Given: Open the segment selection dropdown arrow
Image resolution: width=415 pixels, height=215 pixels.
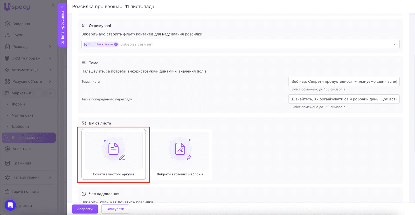Looking at the screenshot, I should [395, 44].
